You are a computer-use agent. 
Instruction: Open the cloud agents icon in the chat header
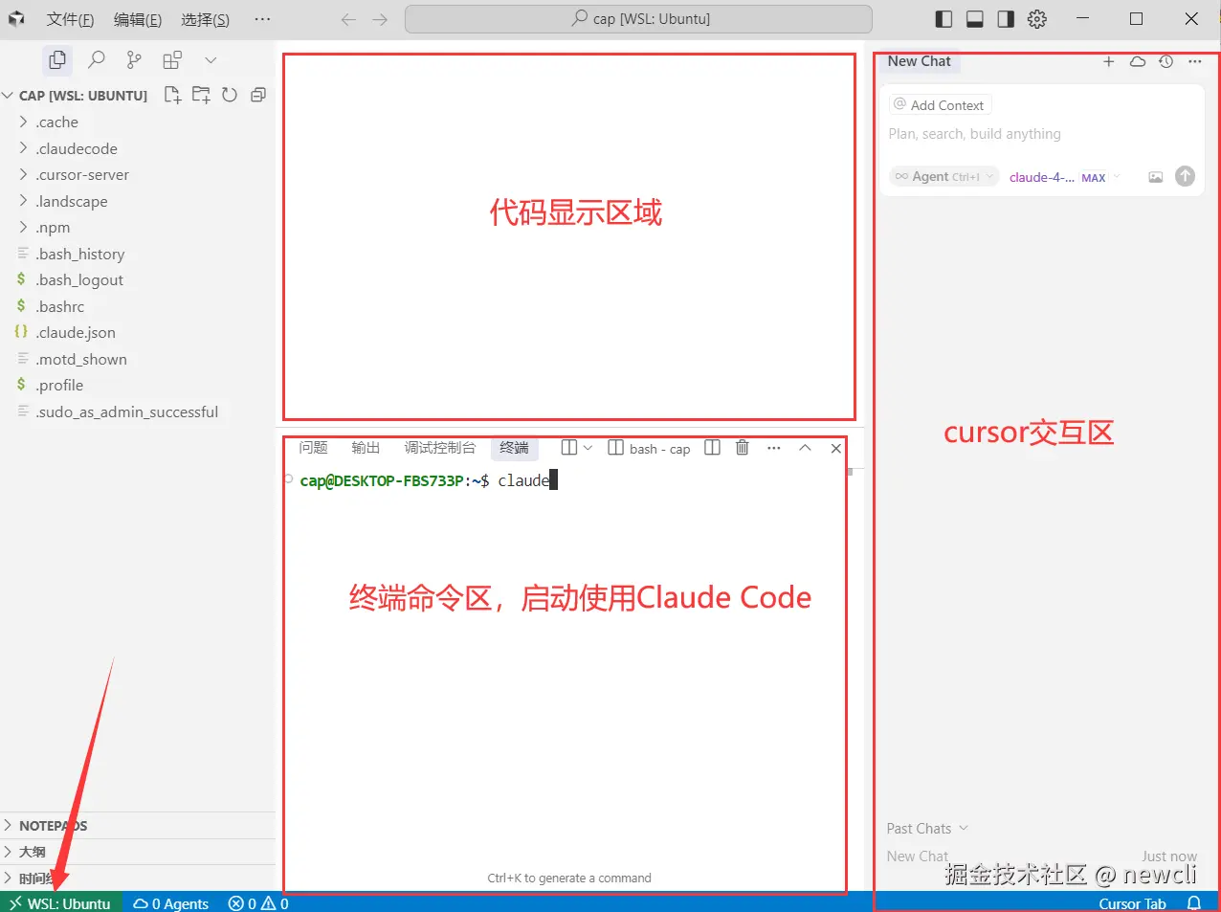click(x=1138, y=61)
